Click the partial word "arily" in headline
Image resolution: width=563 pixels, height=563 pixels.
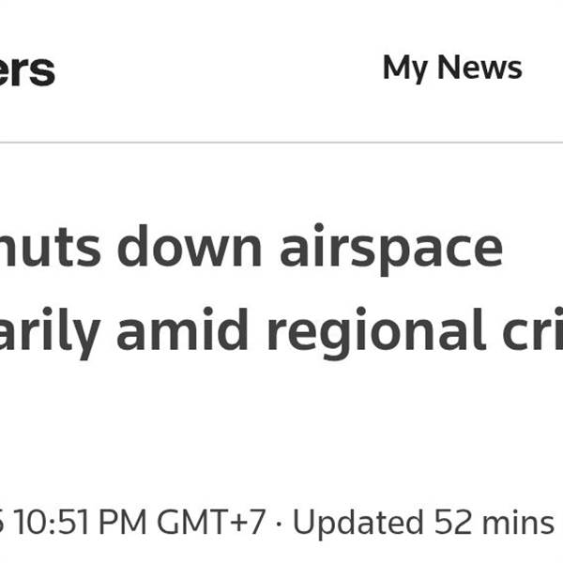(50, 334)
